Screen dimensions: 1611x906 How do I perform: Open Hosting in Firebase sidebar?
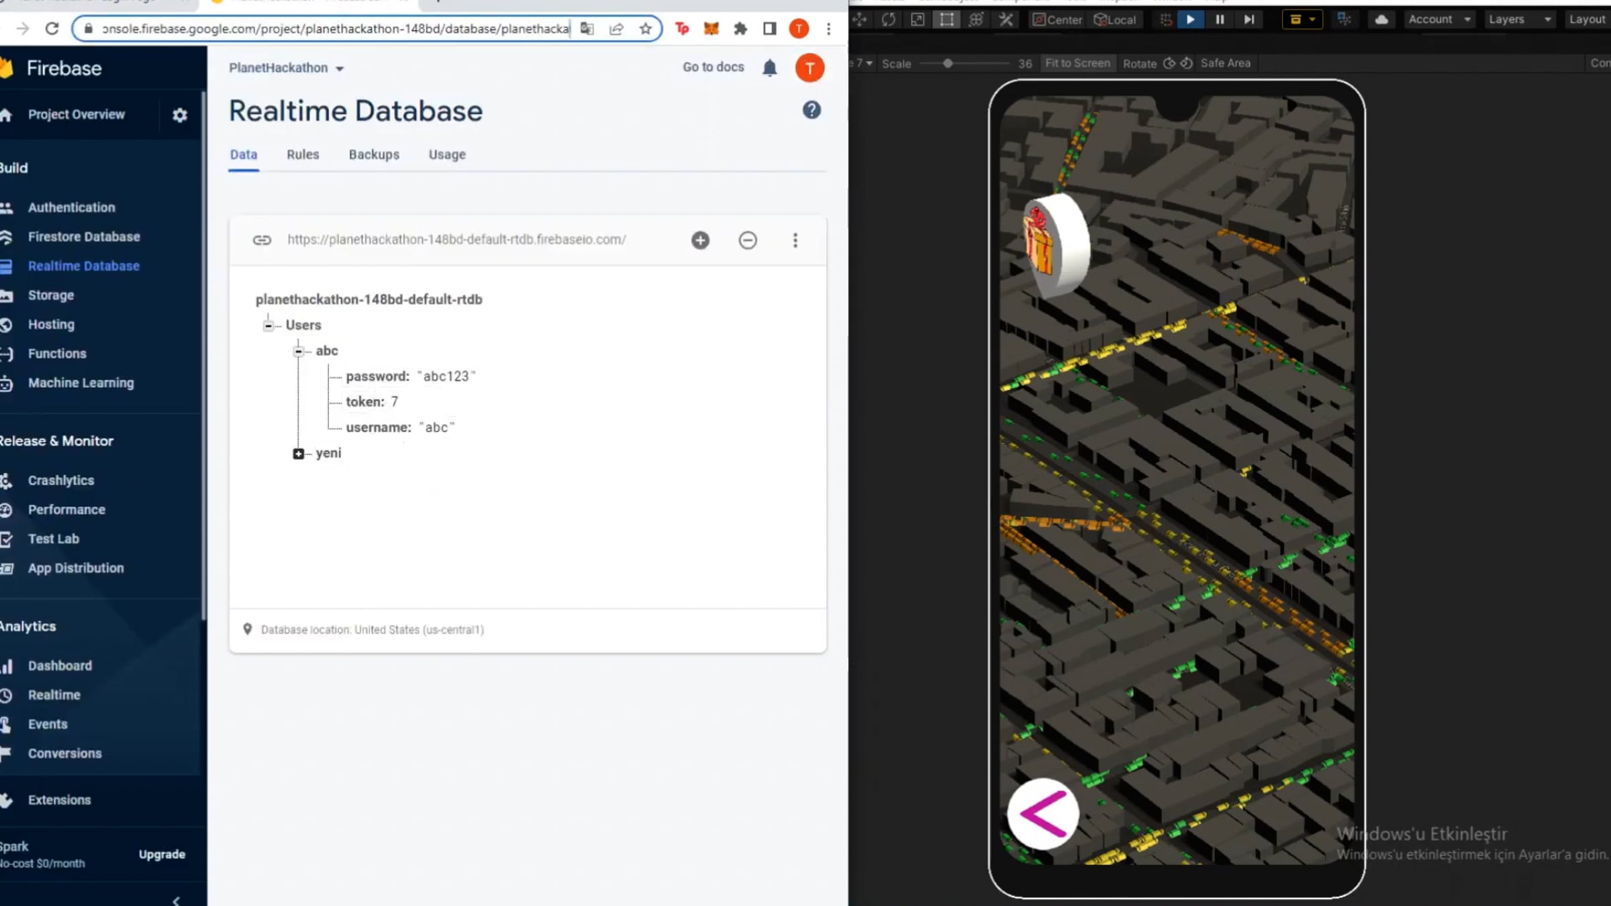pos(51,325)
